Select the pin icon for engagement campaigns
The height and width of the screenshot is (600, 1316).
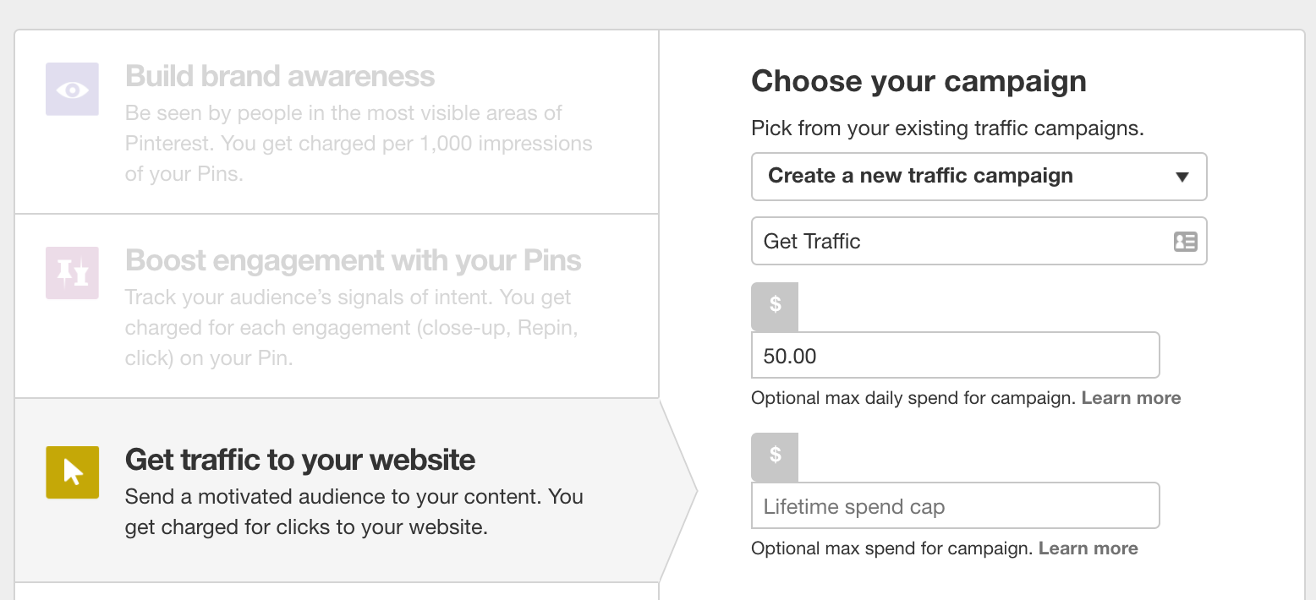(72, 273)
